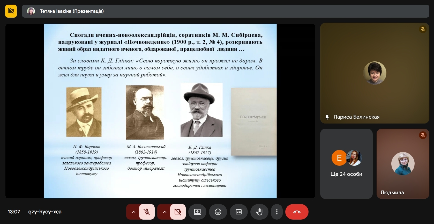Expand audio settings chevron
434x224 pixels.
click(133, 212)
